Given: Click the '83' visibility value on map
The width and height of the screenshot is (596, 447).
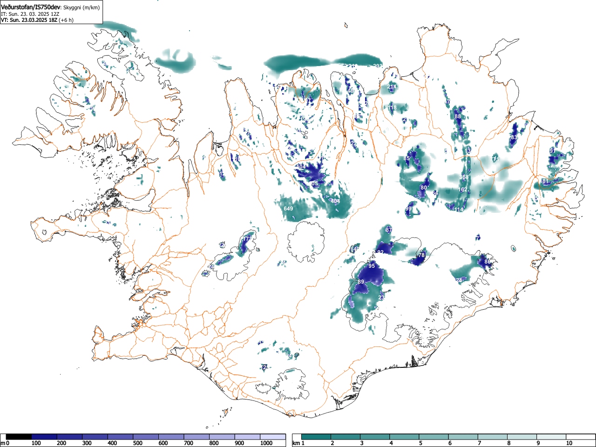Looking at the screenshot, I should click(x=514, y=137).
